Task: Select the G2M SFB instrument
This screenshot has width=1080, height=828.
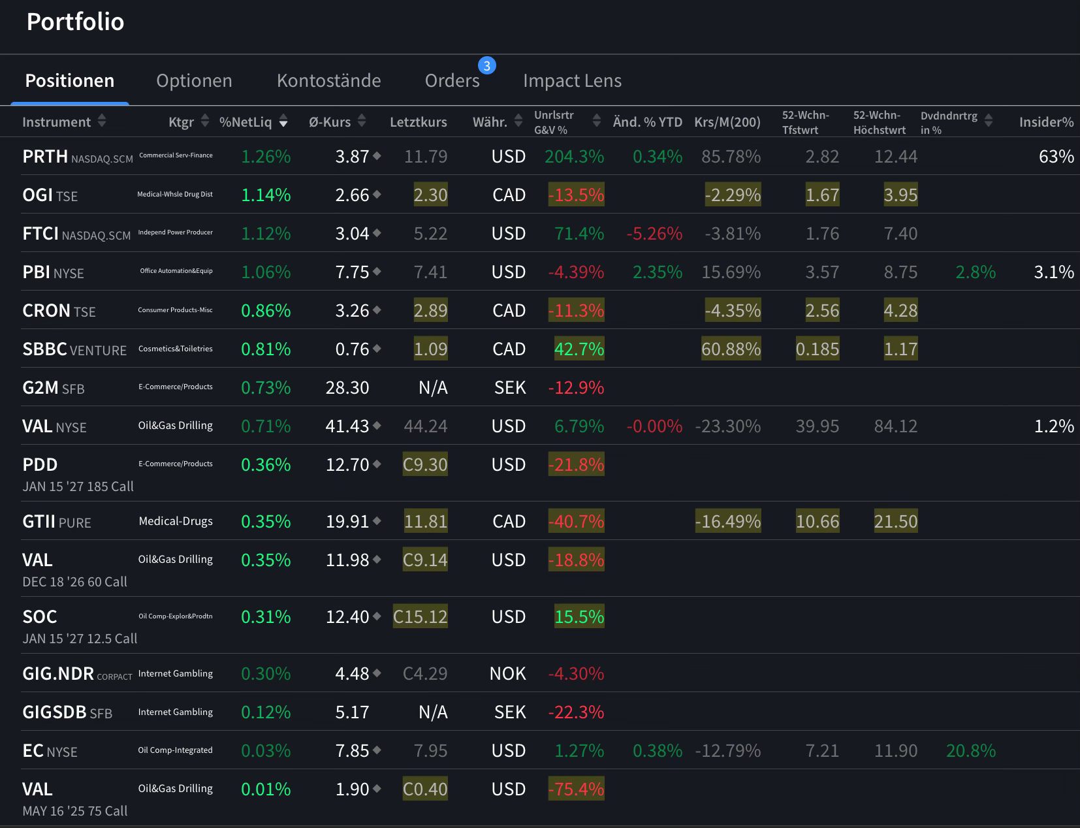Action: pos(54,388)
